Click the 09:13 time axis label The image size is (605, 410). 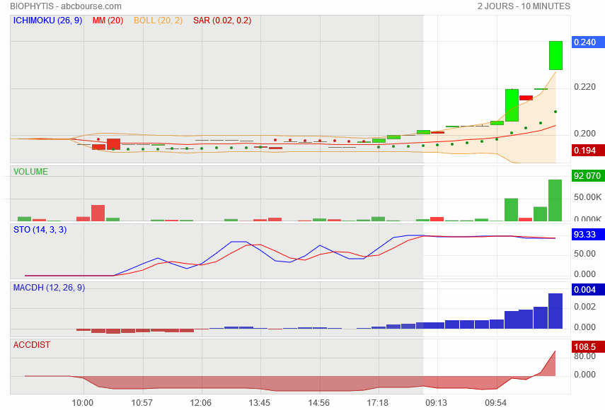pos(437,403)
